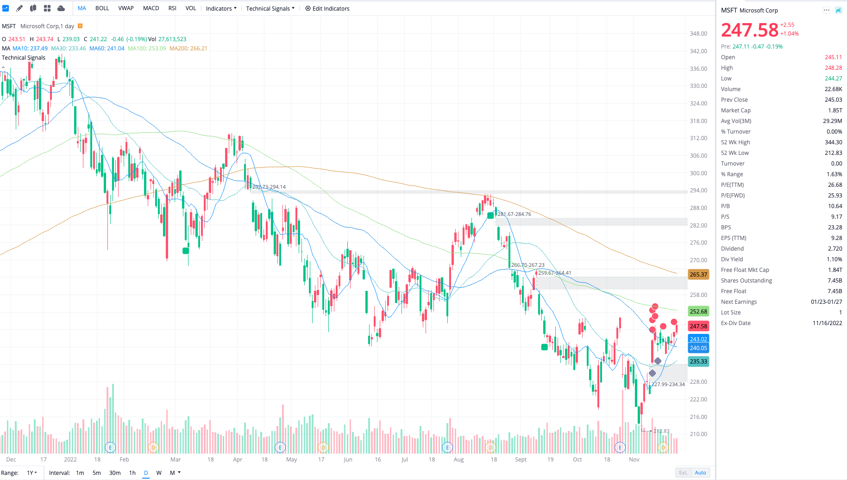This screenshot has height=480, width=847.
Task: Switch to the Weekly interval tab
Action: tap(159, 473)
